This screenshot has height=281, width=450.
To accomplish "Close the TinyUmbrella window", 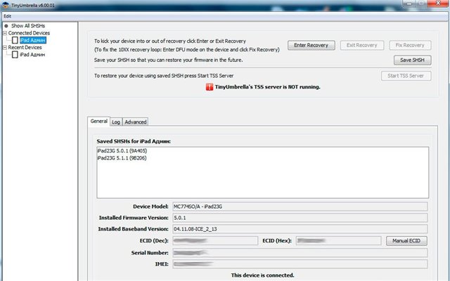I will 438,4.
